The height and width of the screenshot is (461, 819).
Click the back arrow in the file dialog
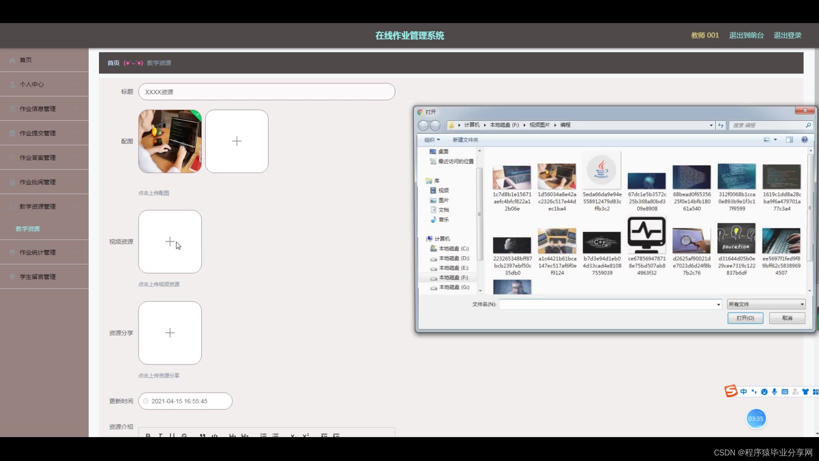coord(423,125)
